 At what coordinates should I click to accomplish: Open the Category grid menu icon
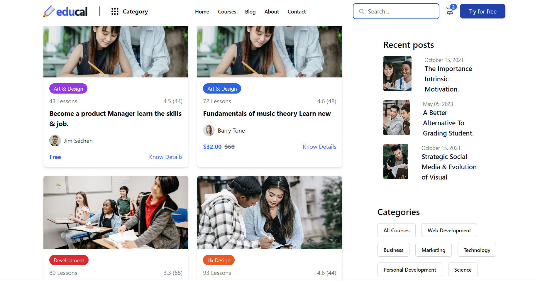point(115,11)
